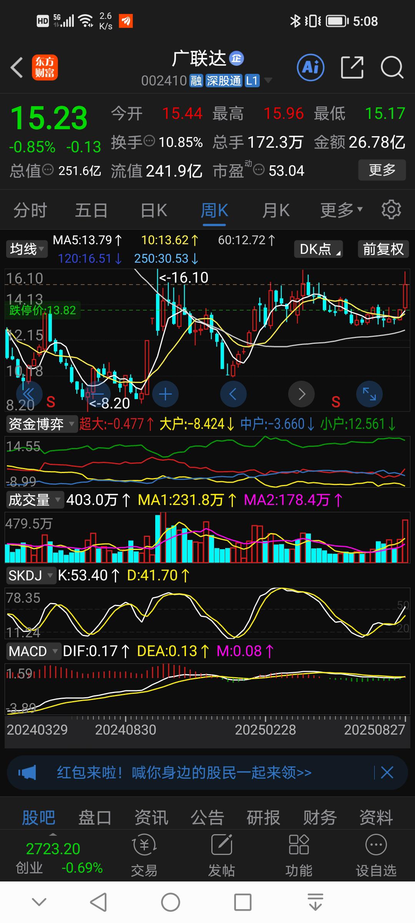
Task: Open 均线 indicator dropdown
Action: (x=26, y=249)
